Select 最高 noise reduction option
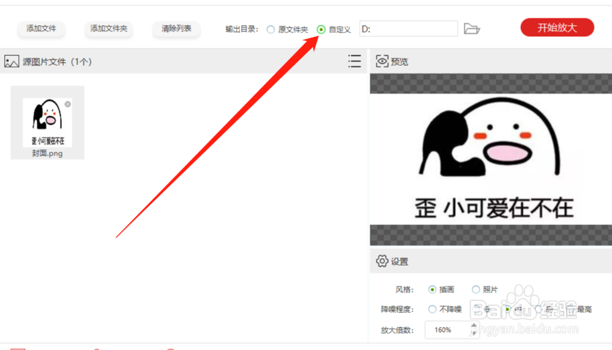 click(570, 310)
